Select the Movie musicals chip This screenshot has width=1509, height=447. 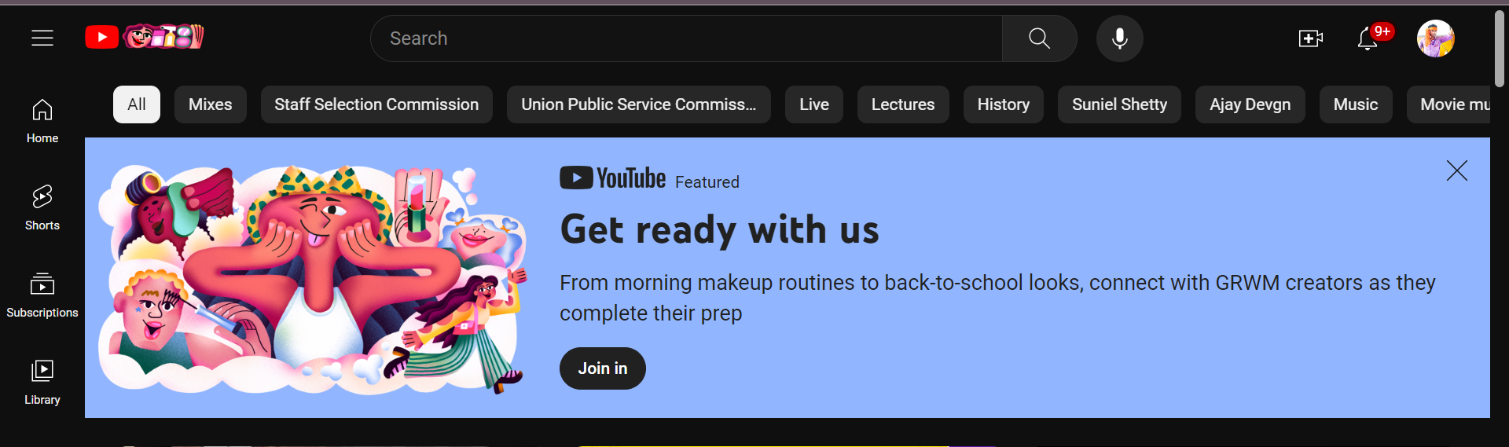(1448, 104)
